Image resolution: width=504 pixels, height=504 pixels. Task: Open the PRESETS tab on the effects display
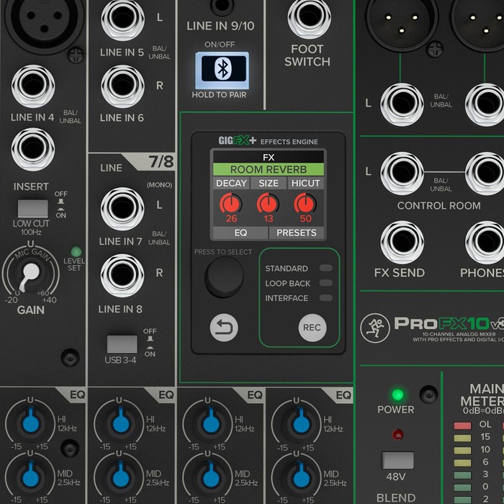[x=297, y=233]
